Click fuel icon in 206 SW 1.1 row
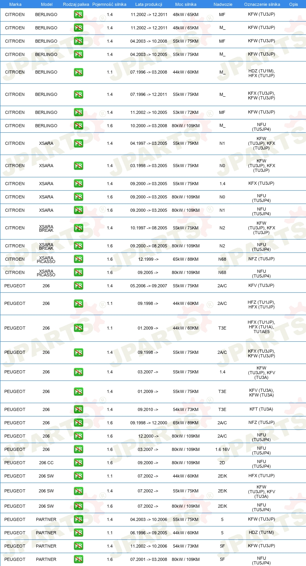Screen dimensions: 306x566 click(x=79, y=476)
